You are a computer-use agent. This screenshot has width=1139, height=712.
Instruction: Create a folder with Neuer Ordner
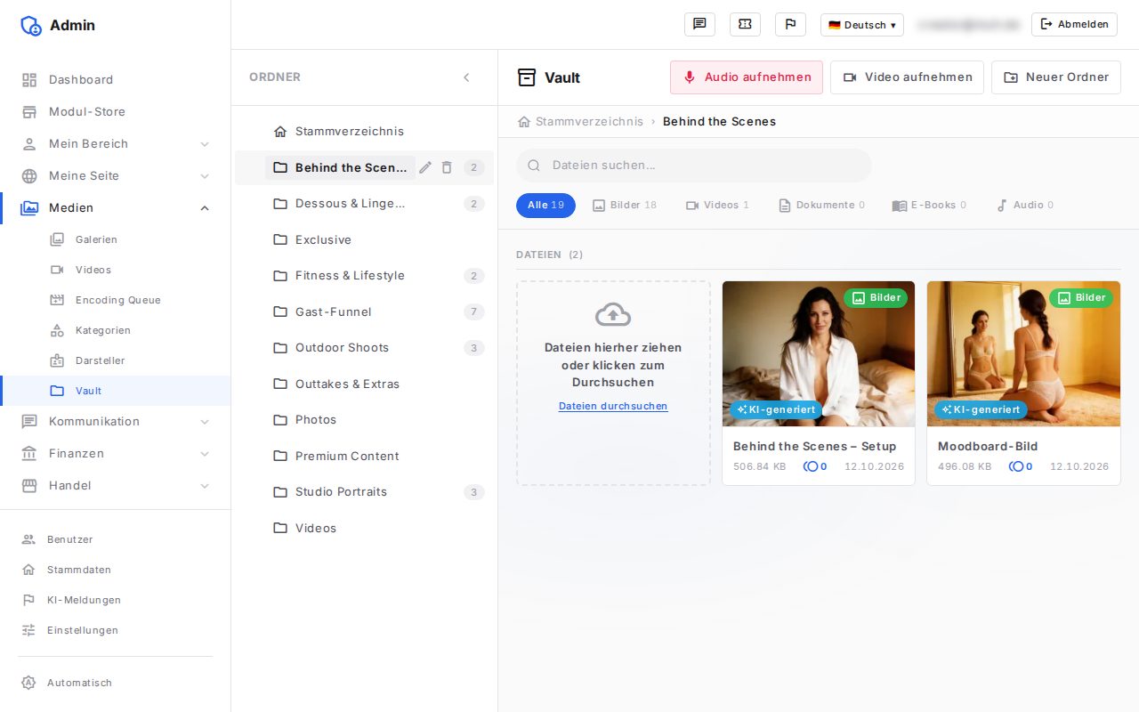1056,77
